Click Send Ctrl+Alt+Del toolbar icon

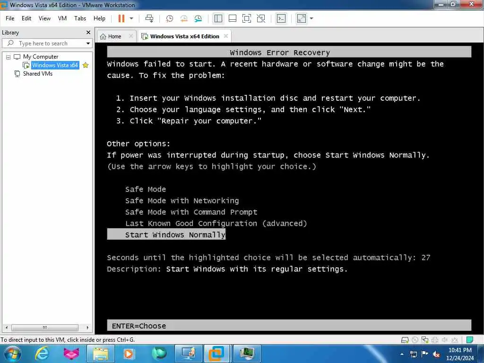pyautogui.click(x=149, y=18)
